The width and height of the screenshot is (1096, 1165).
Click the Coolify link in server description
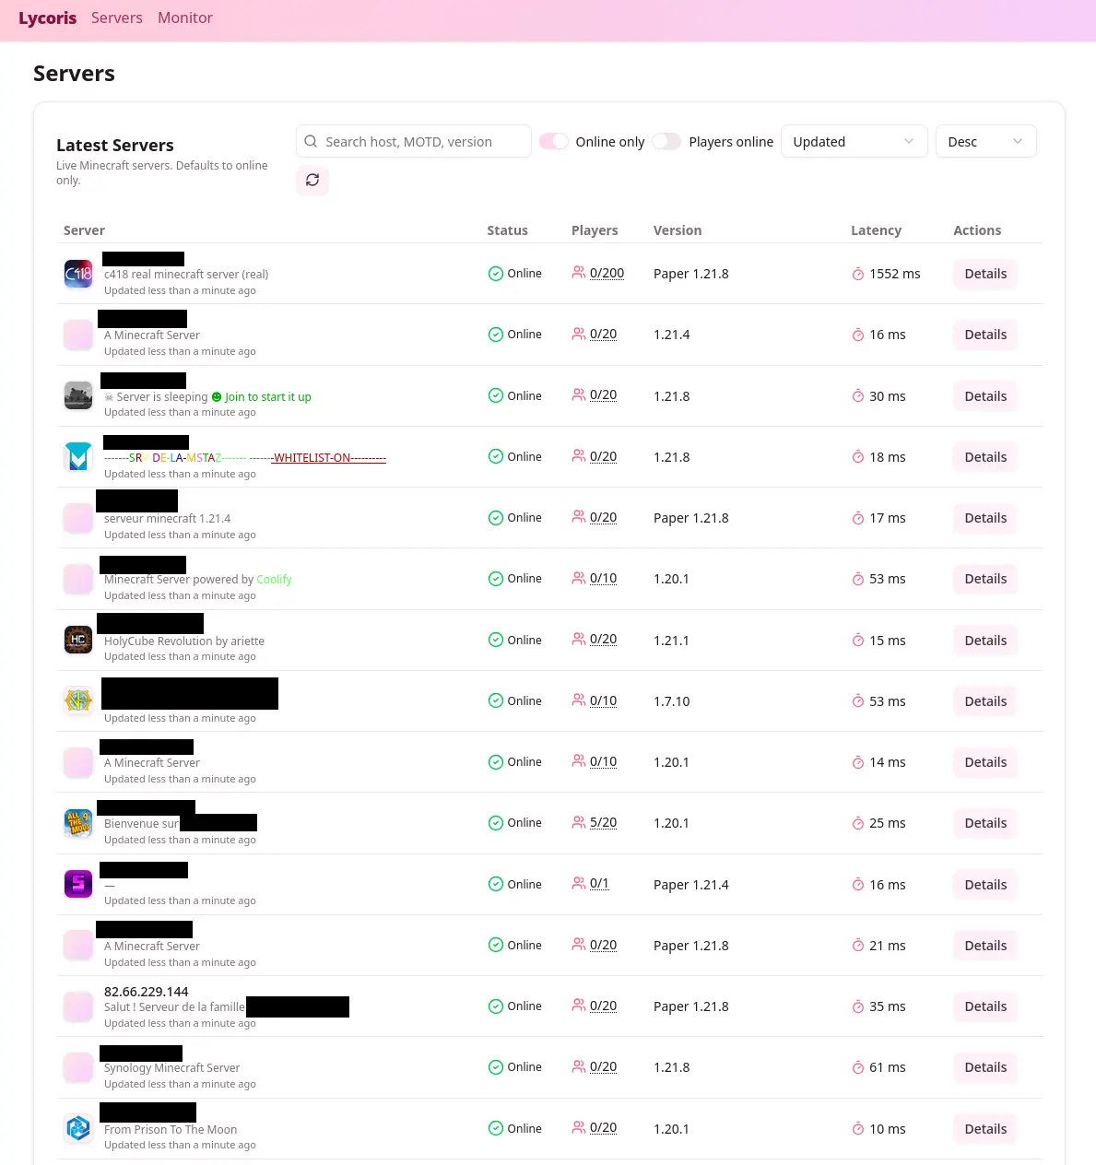274,580
